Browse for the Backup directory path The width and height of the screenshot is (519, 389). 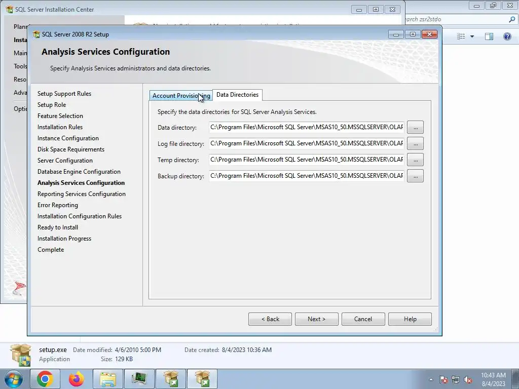click(x=415, y=176)
